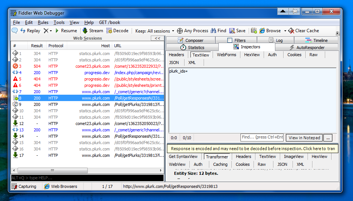
Task: Toggle Capturing in the status bar
Action: click(x=24, y=186)
